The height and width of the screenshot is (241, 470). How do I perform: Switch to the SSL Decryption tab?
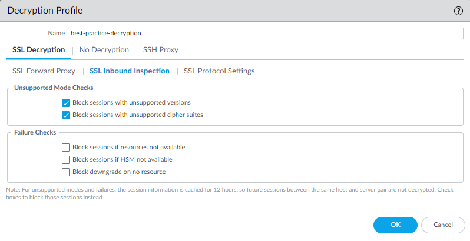coord(39,50)
